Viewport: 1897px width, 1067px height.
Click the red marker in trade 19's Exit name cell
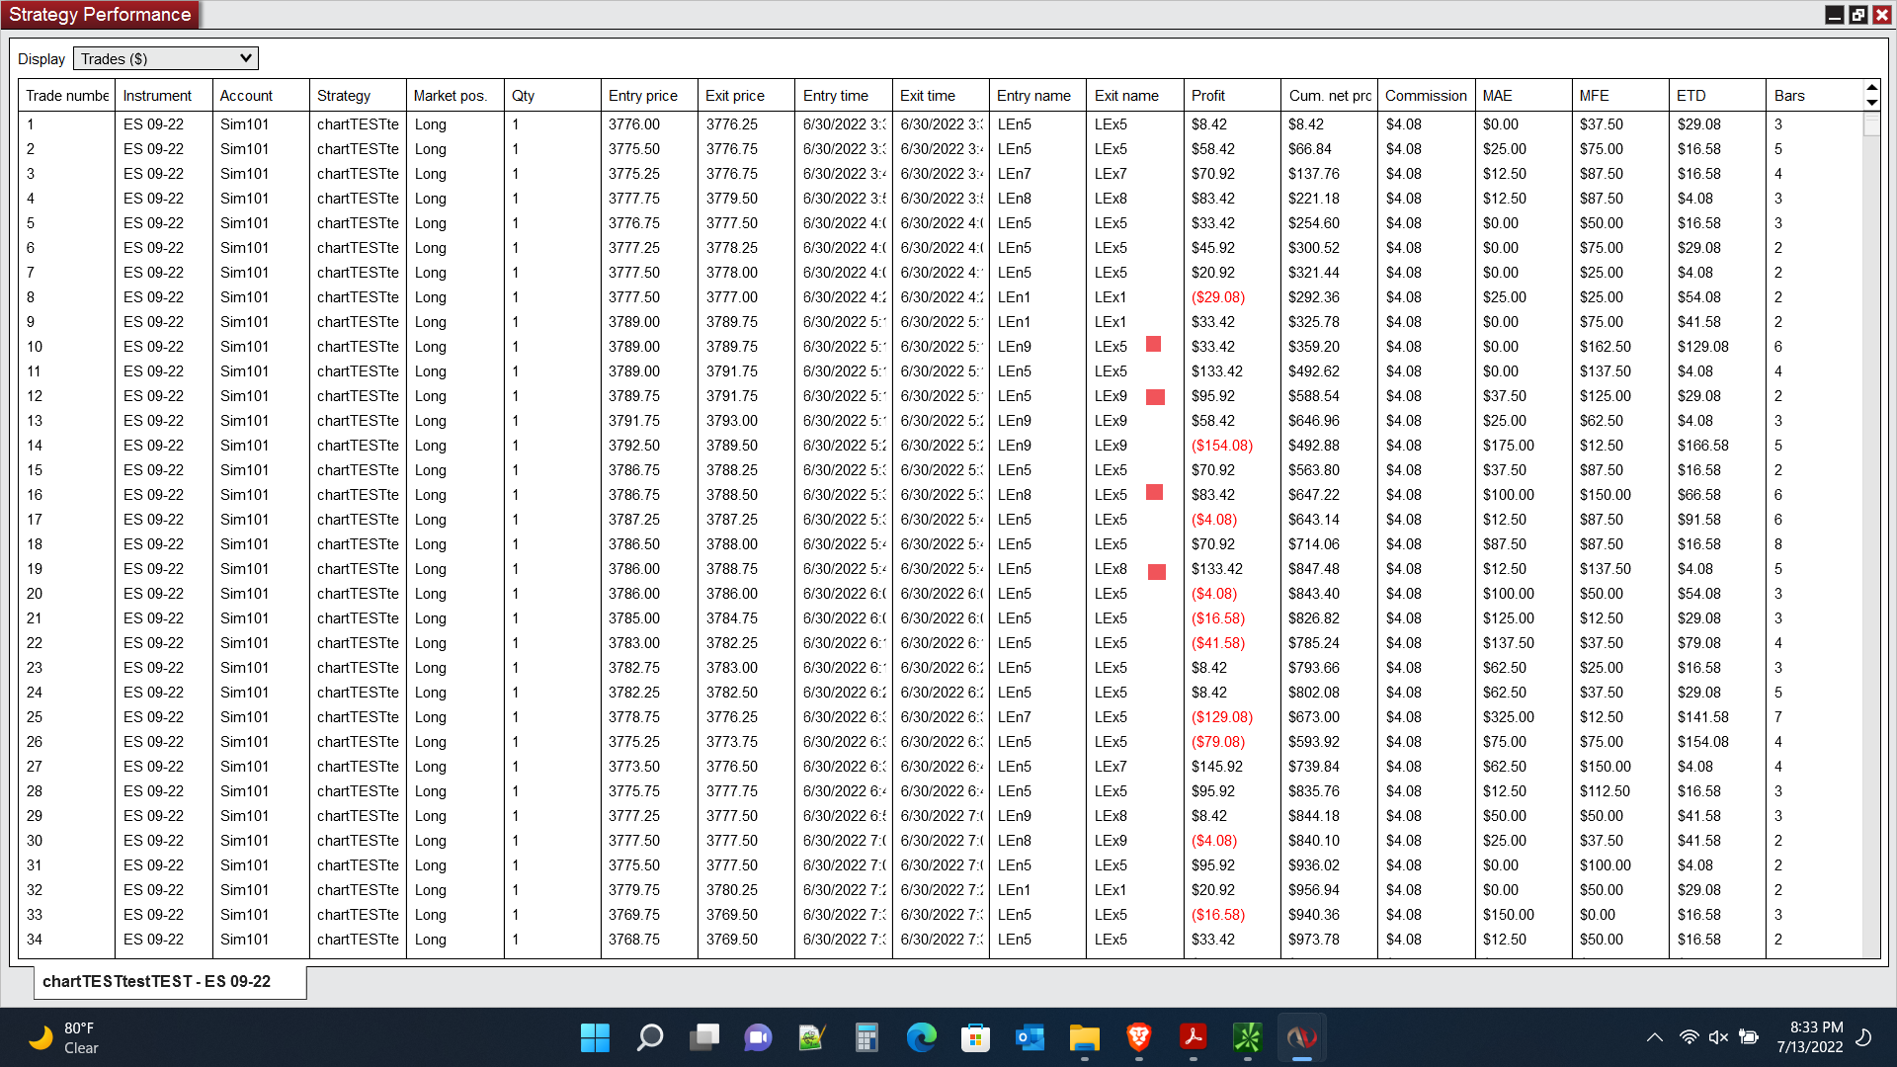1156,571
